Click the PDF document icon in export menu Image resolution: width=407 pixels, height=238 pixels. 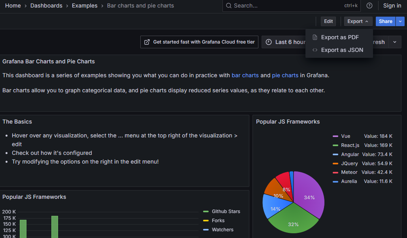click(x=315, y=37)
